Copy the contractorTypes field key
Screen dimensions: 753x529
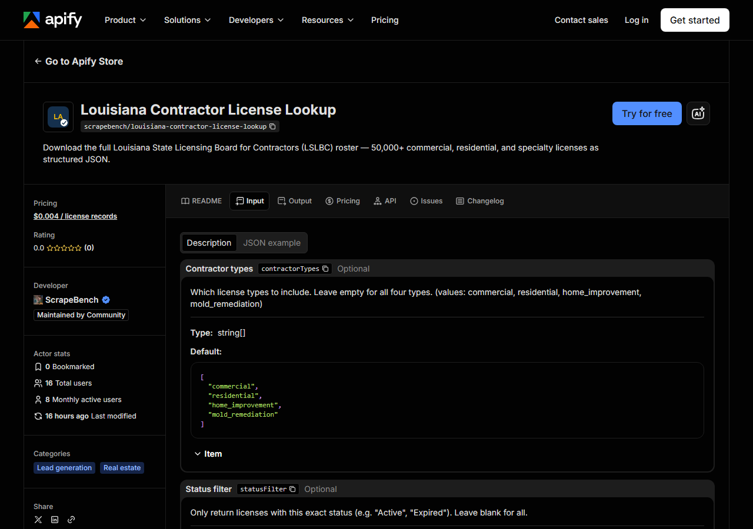pos(325,269)
